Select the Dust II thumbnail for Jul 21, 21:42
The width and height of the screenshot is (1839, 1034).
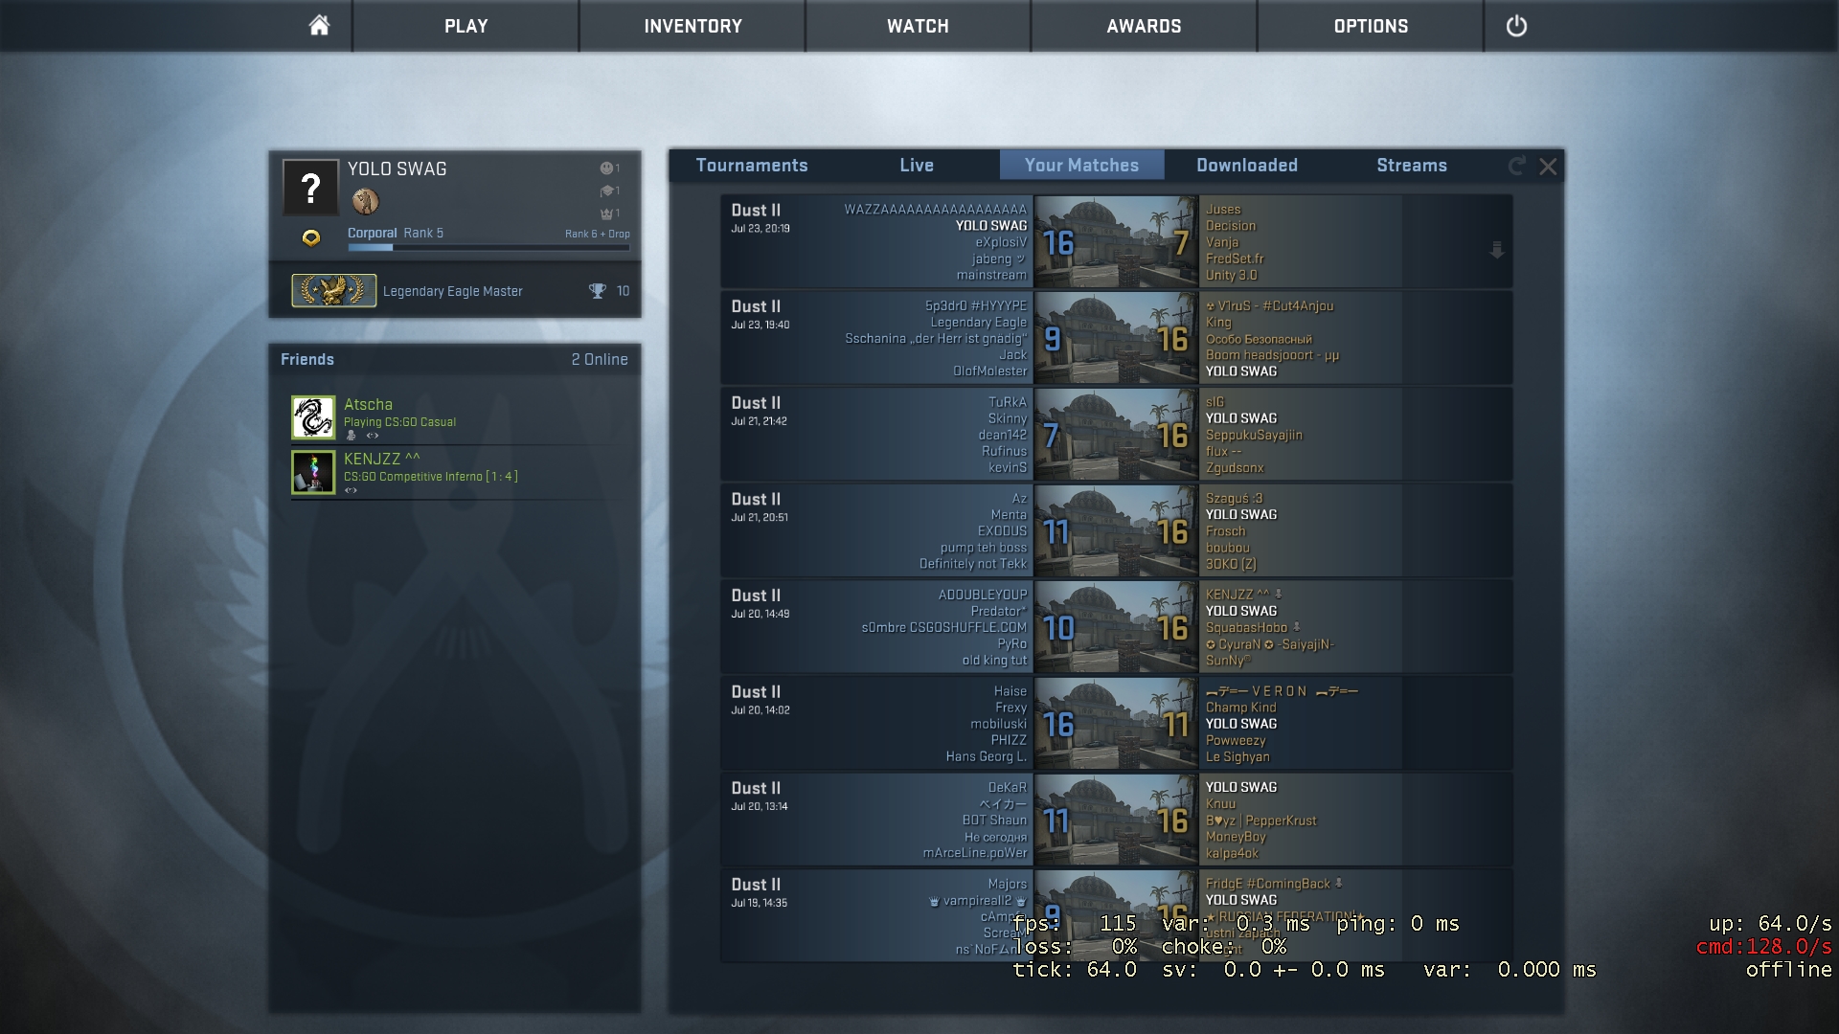(x=1117, y=435)
